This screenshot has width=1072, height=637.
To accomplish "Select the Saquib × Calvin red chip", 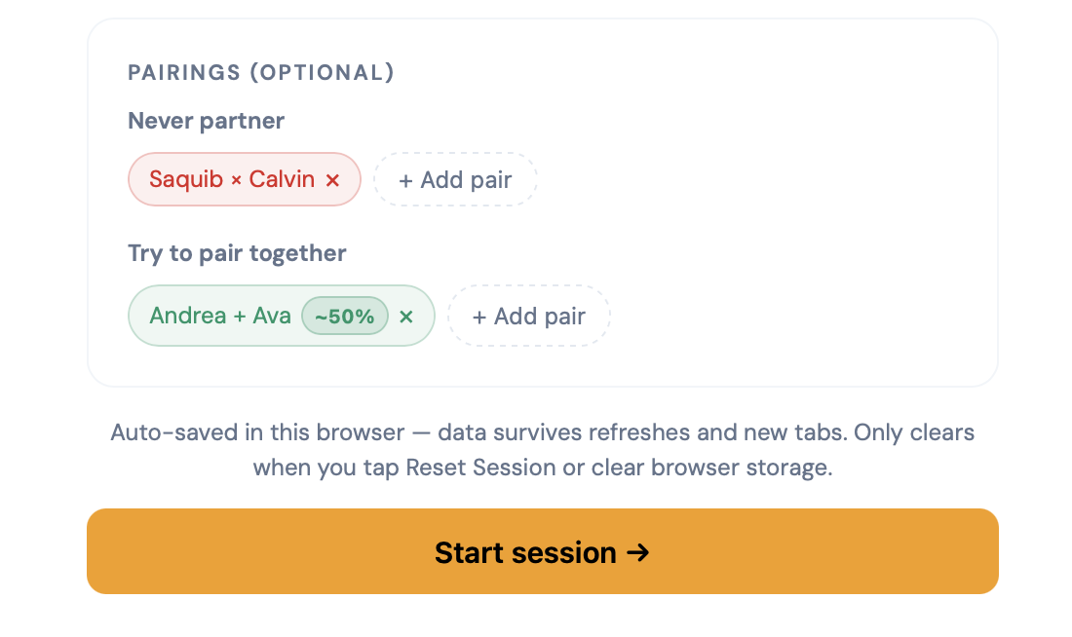I will coord(245,179).
